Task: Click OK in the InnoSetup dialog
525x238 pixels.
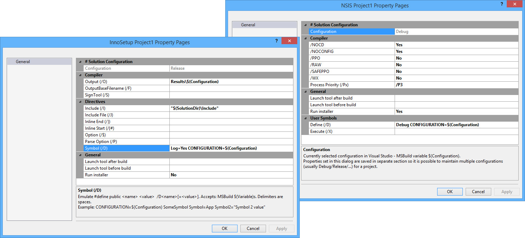Action: click(x=225, y=229)
